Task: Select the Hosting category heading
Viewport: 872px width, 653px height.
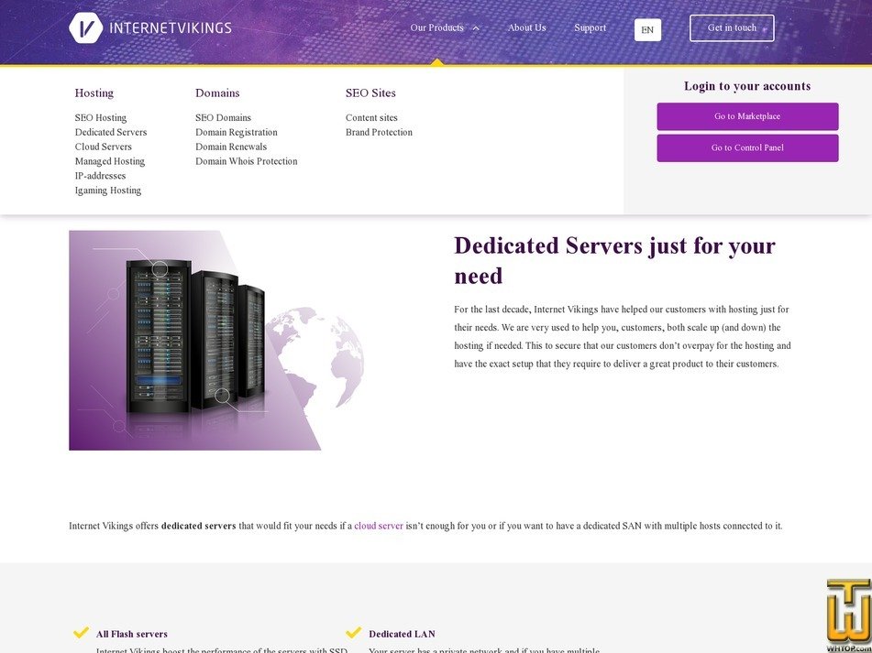Action: [94, 93]
